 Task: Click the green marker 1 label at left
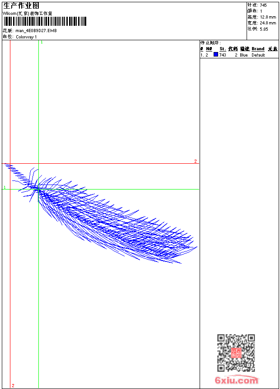(5, 187)
